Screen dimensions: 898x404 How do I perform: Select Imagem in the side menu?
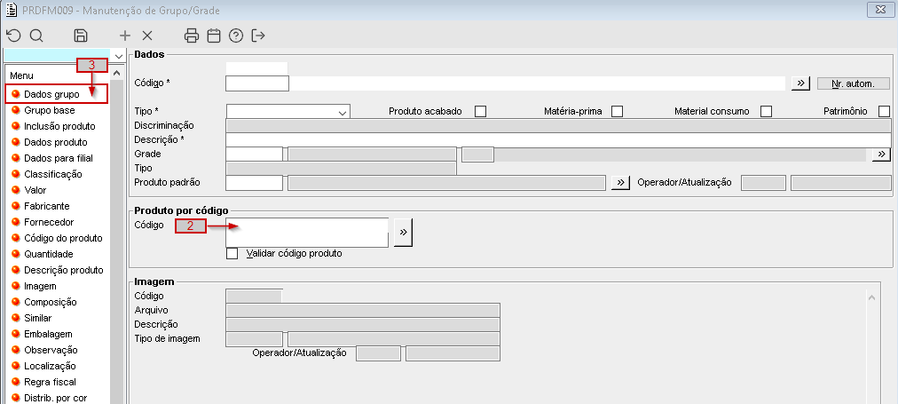click(40, 287)
